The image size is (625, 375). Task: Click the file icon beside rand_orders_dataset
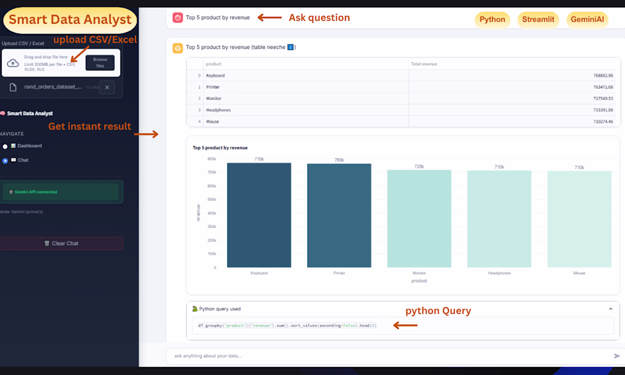pos(13,87)
